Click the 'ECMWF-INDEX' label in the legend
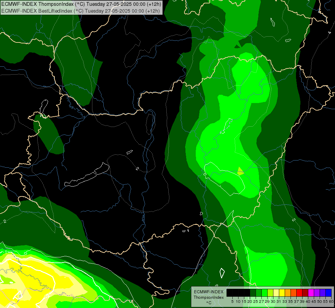The width and height of the screenshot is (335, 308). 208,292
